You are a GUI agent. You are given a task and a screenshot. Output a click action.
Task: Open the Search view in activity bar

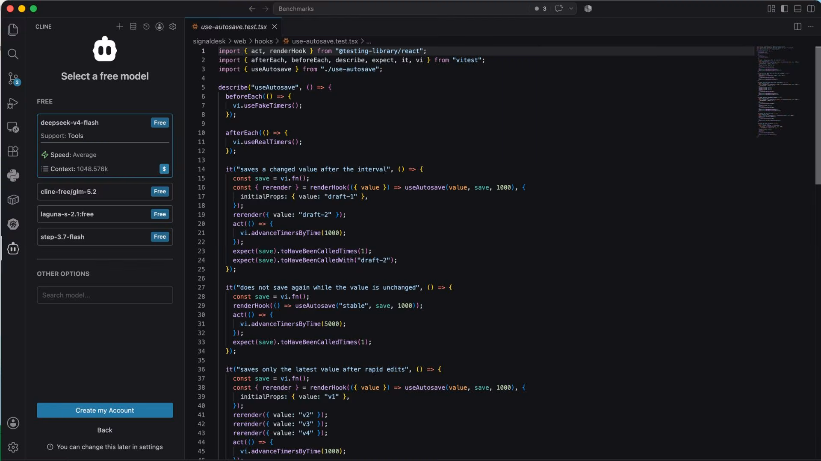coord(13,54)
